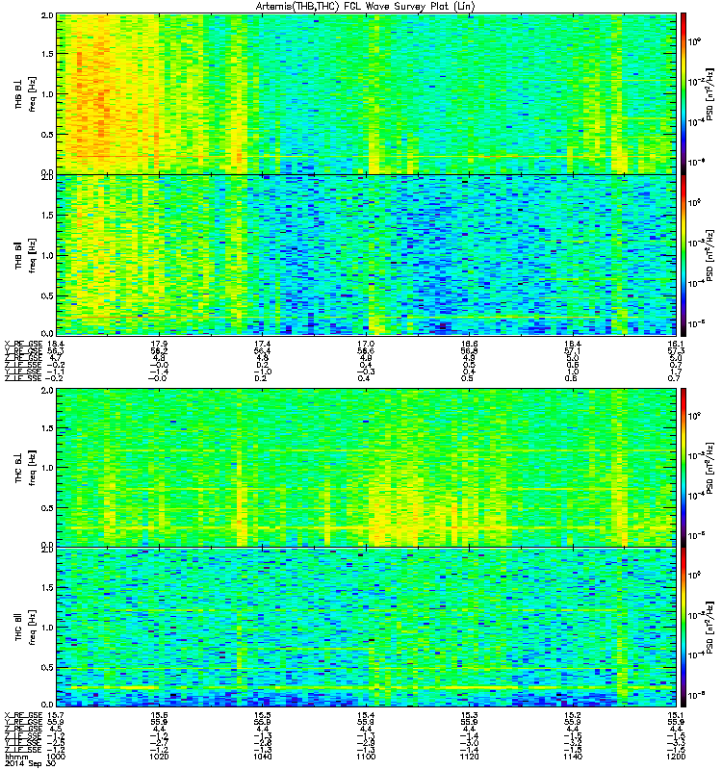Click the PSD [nT²/Hz] label of the THB B∥ panel
Viewport: 722px width, 770px height.
[x=709, y=255]
